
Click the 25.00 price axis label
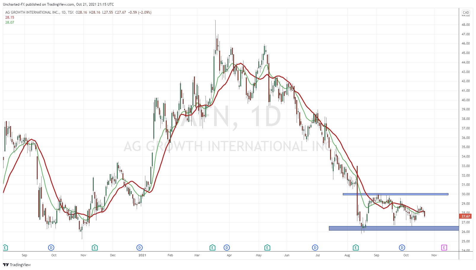pos(466,241)
